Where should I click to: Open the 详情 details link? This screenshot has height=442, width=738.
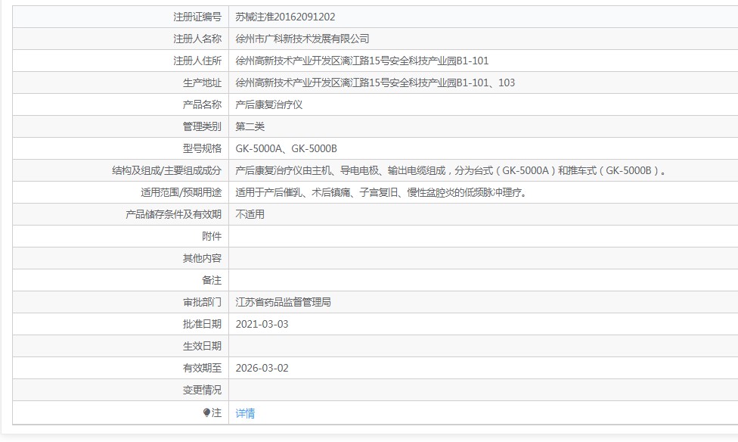click(x=245, y=413)
